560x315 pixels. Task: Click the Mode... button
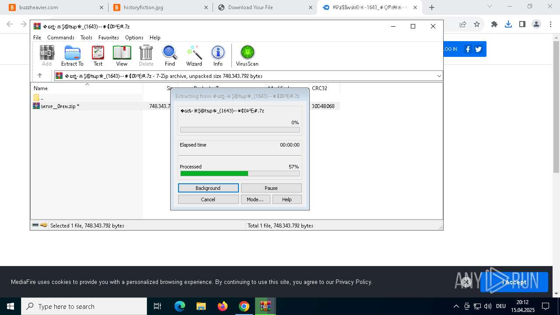(x=255, y=199)
